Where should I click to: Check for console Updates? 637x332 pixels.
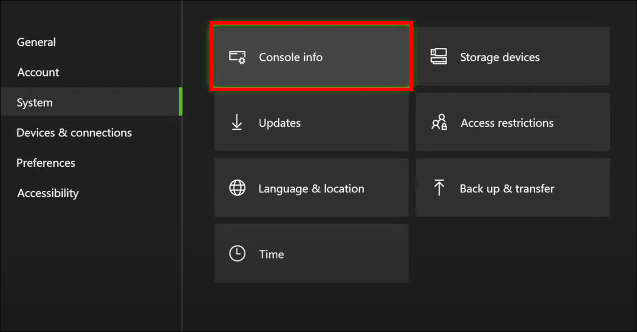(x=311, y=123)
